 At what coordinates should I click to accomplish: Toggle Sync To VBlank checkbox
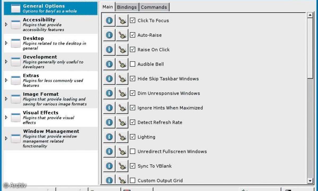[x=133, y=166]
